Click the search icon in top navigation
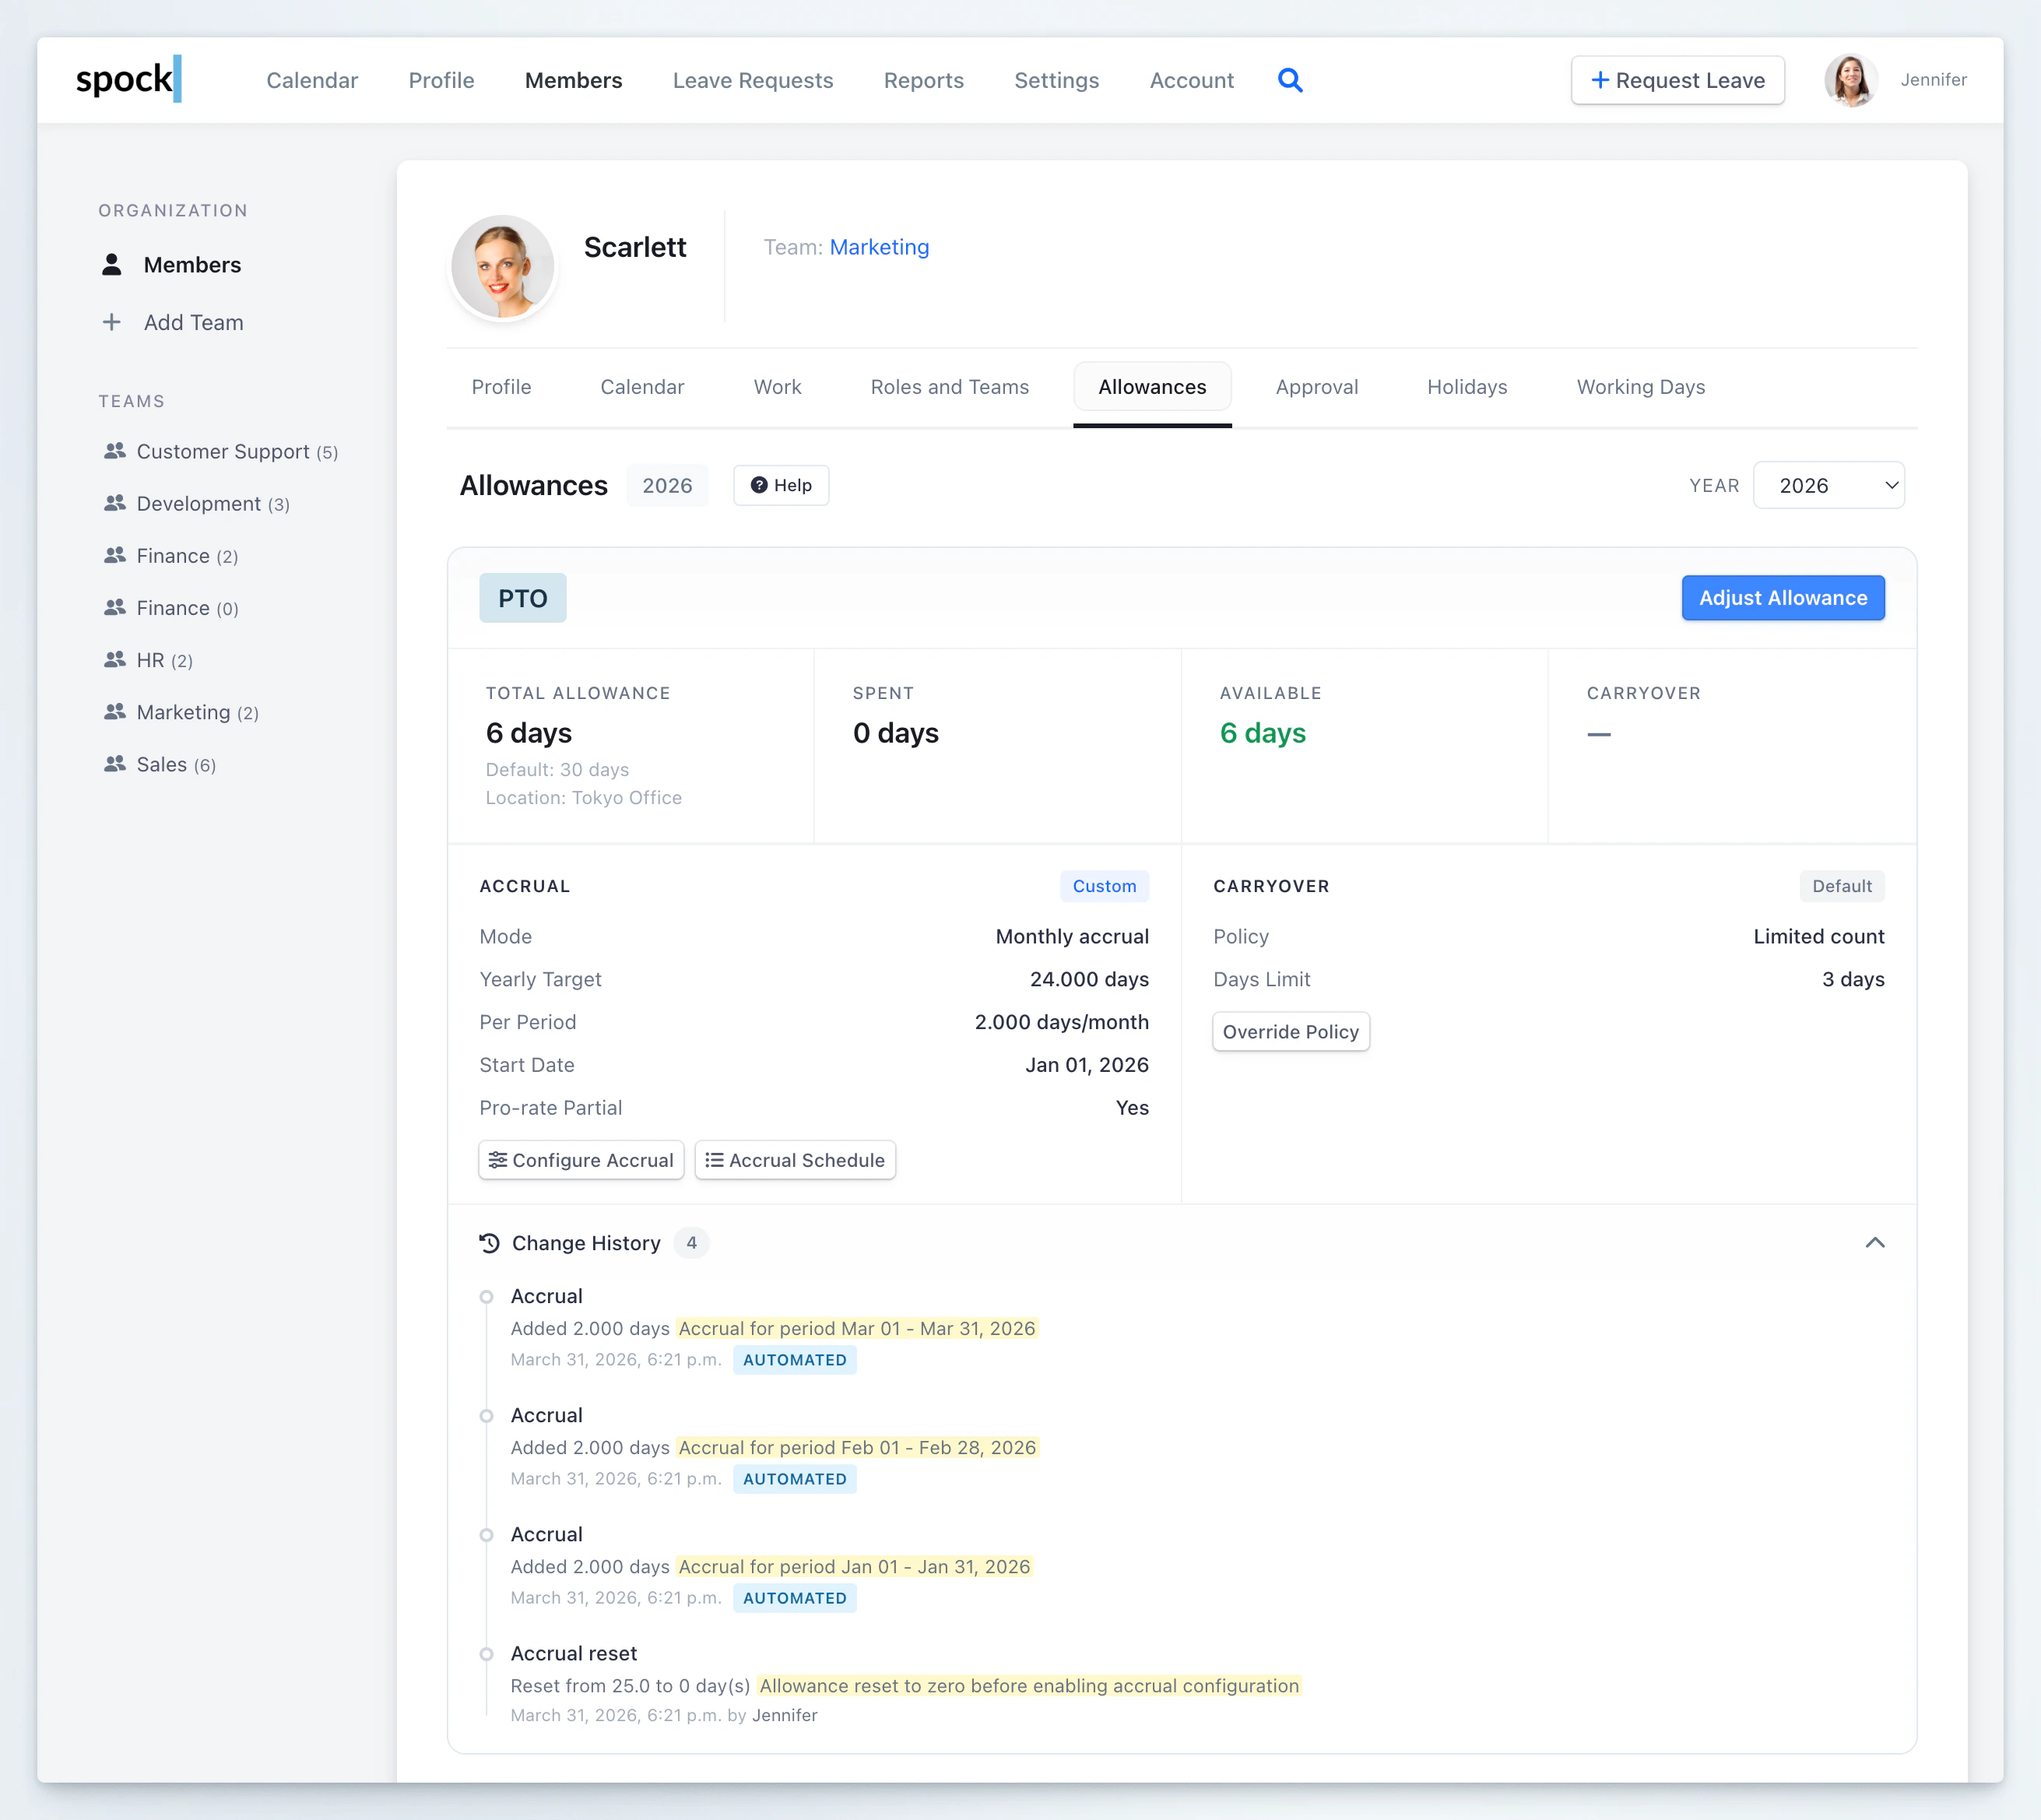Viewport: 2041px width, 1820px height. tap(1291, 80)
